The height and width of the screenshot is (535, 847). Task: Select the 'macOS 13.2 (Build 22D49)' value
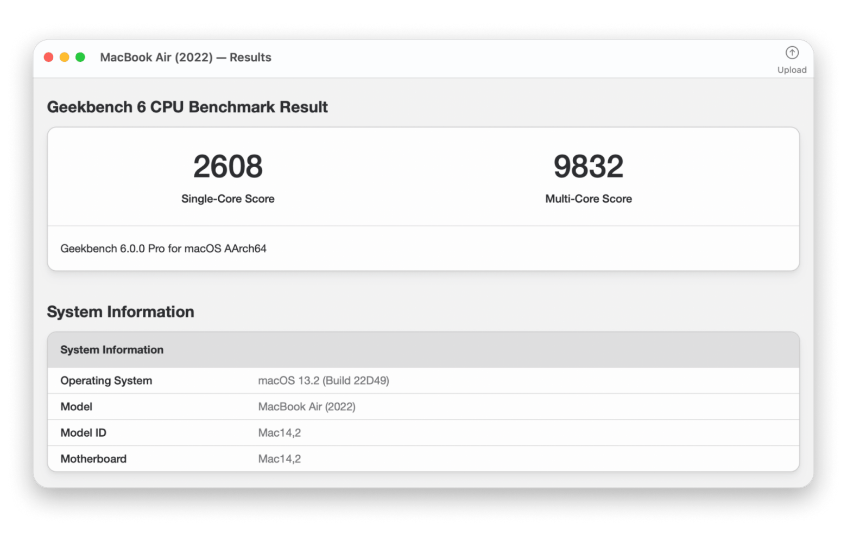pos(324,381)
